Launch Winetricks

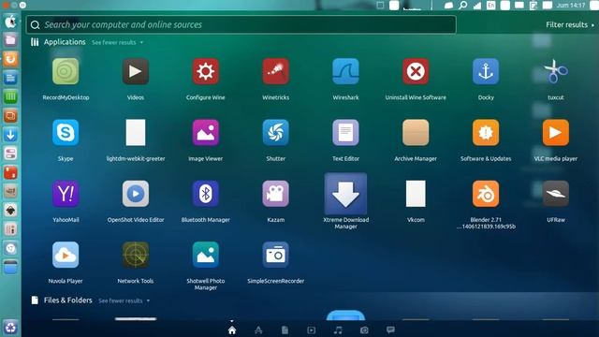[275, 71]
